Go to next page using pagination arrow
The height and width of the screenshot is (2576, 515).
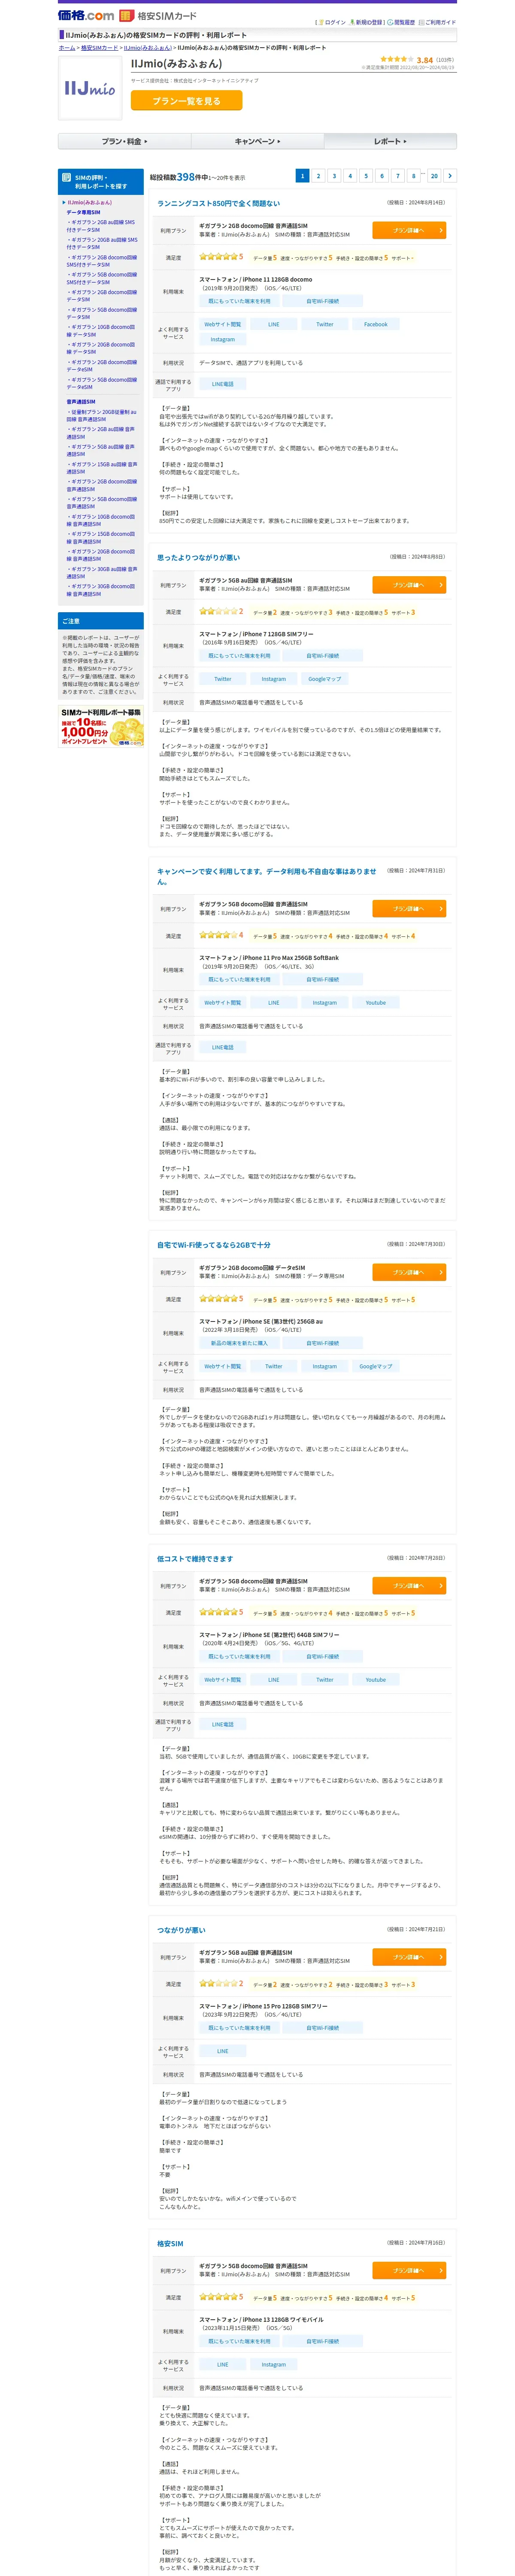tap(450, 176)
